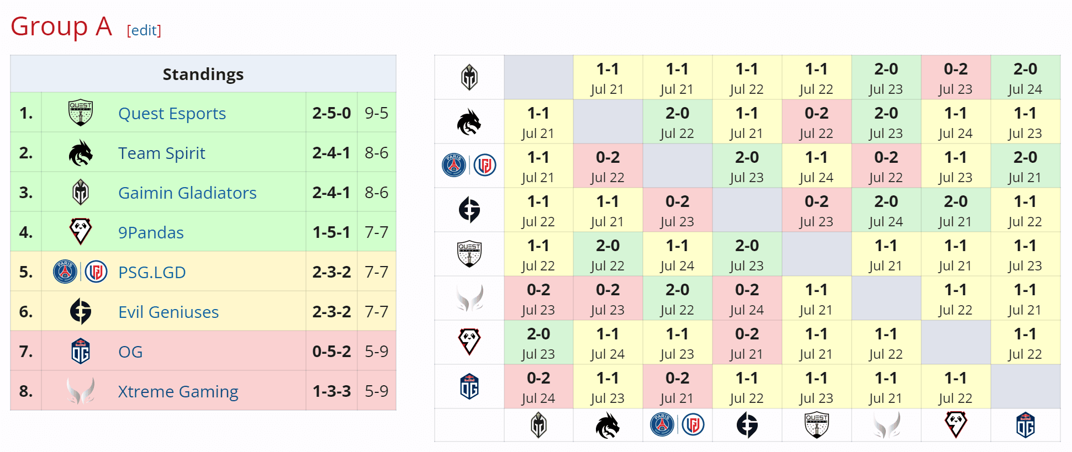Click the Evil Geniuses logo in standings
1072x452 pixels.
click(80, 312)
